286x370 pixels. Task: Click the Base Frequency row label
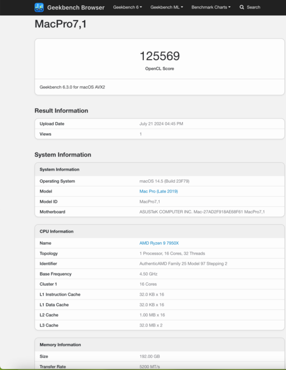point(55,274)
